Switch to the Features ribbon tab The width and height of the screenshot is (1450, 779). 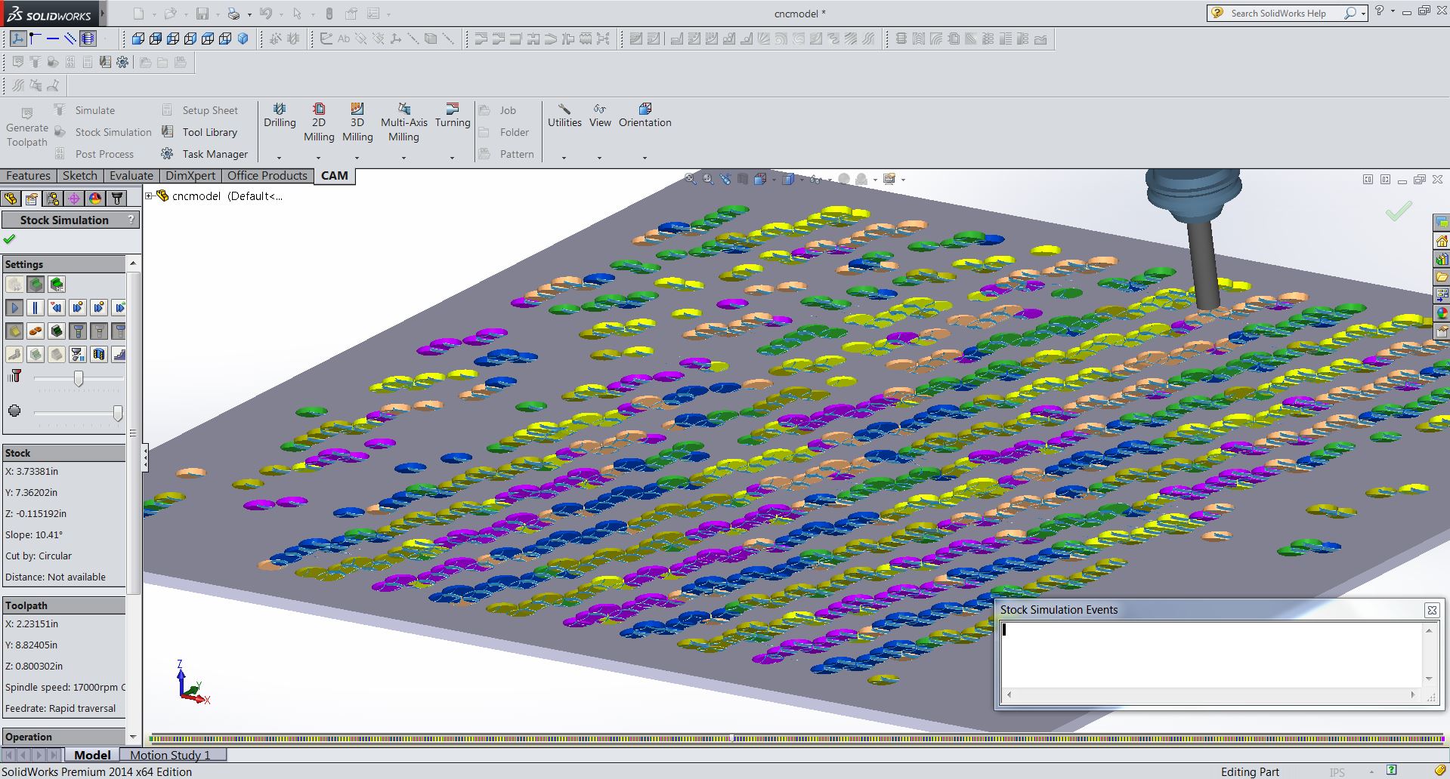coord(28,175)
